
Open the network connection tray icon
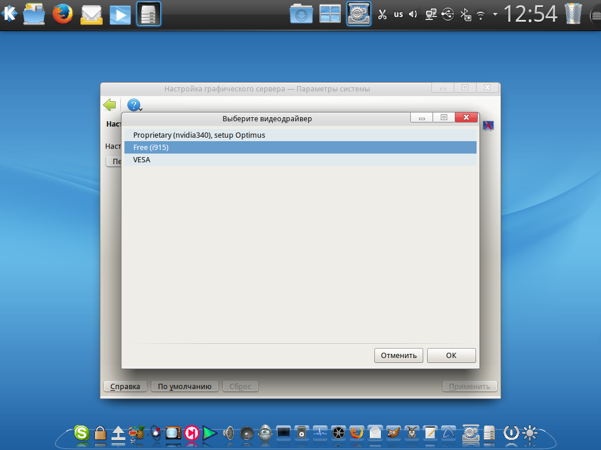(x=431, y=15)
